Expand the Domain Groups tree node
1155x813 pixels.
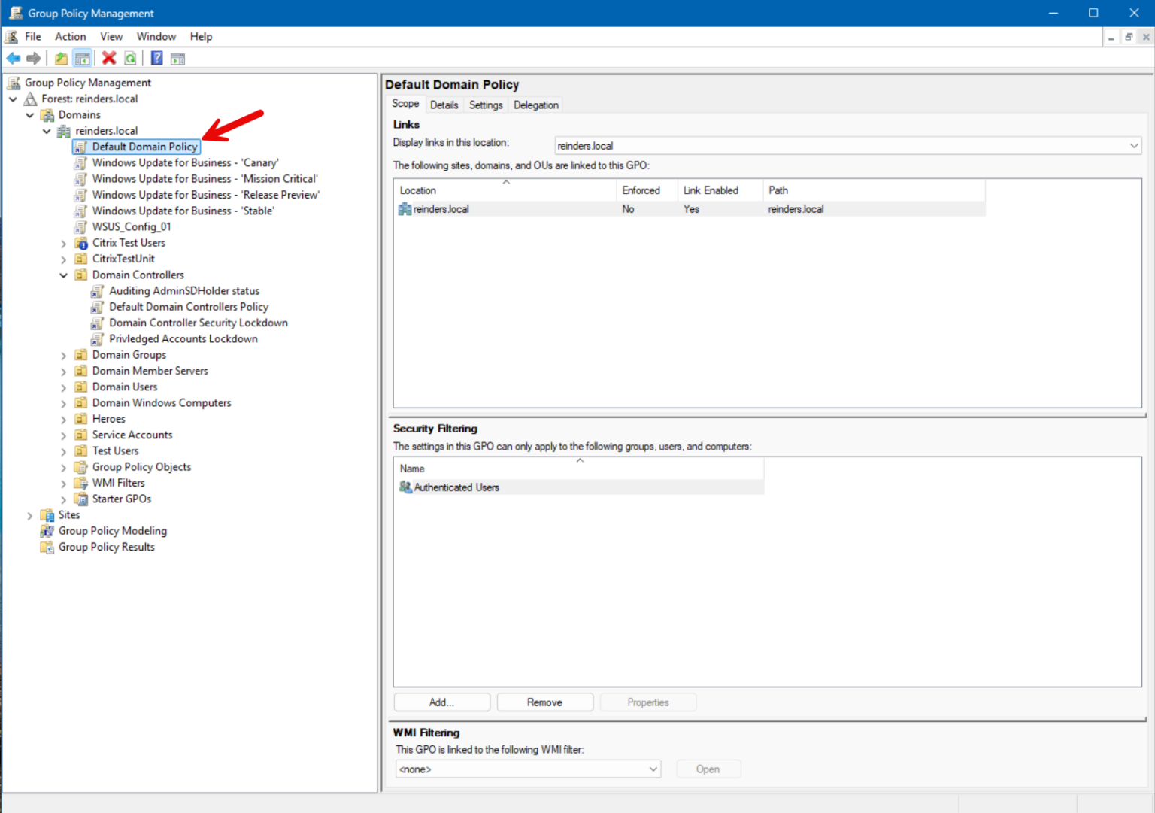click(63, 354)
